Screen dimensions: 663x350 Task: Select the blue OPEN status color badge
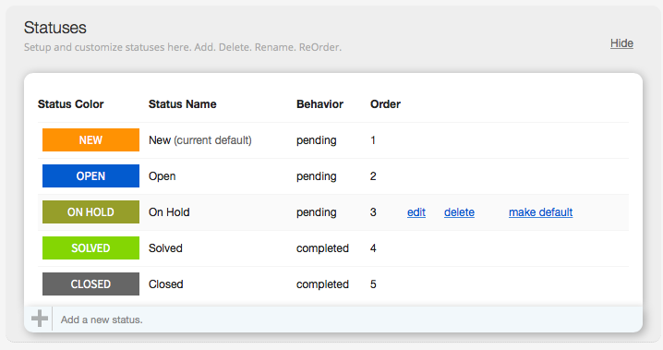pyautogui.click(x=90, y=175)
